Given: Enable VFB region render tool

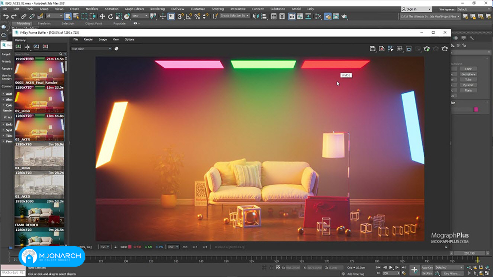Looking at the screenshot, I should pyautogui.click(x=390, y=49).
